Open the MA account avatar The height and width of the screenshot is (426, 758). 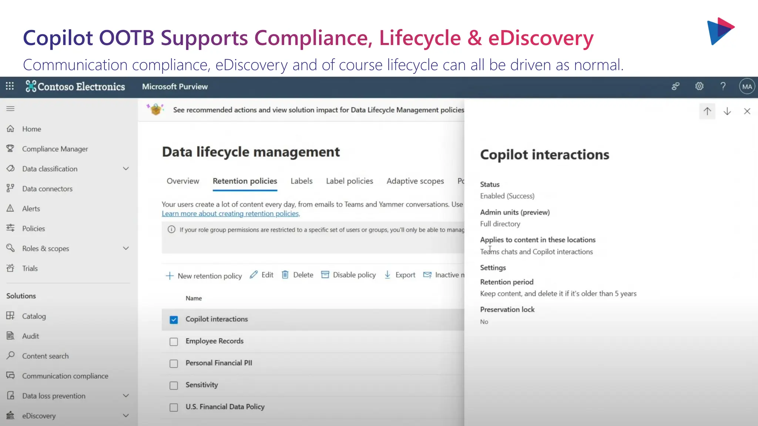(747, 87)
